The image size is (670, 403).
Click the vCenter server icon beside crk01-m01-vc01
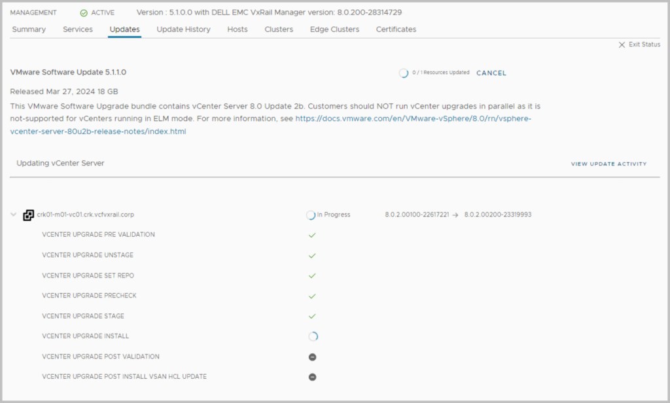[29, 215]
